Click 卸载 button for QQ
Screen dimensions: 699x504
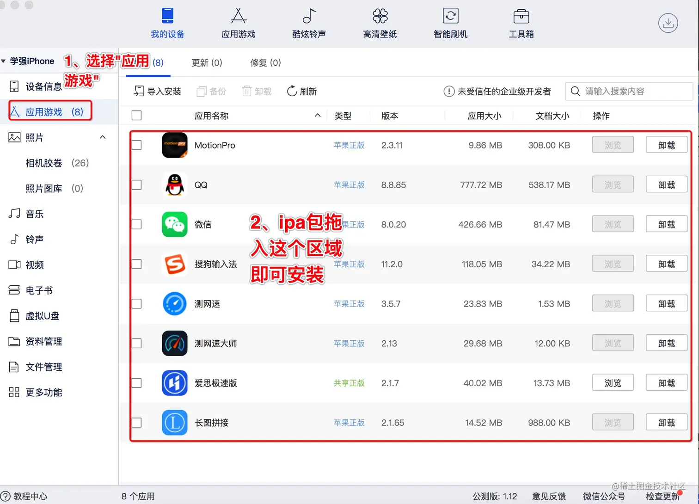(x=667, y=185)
